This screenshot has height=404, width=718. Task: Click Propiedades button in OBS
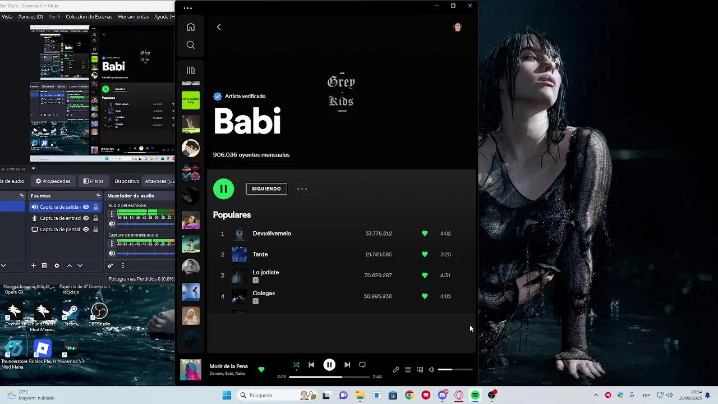pos(53,181)
